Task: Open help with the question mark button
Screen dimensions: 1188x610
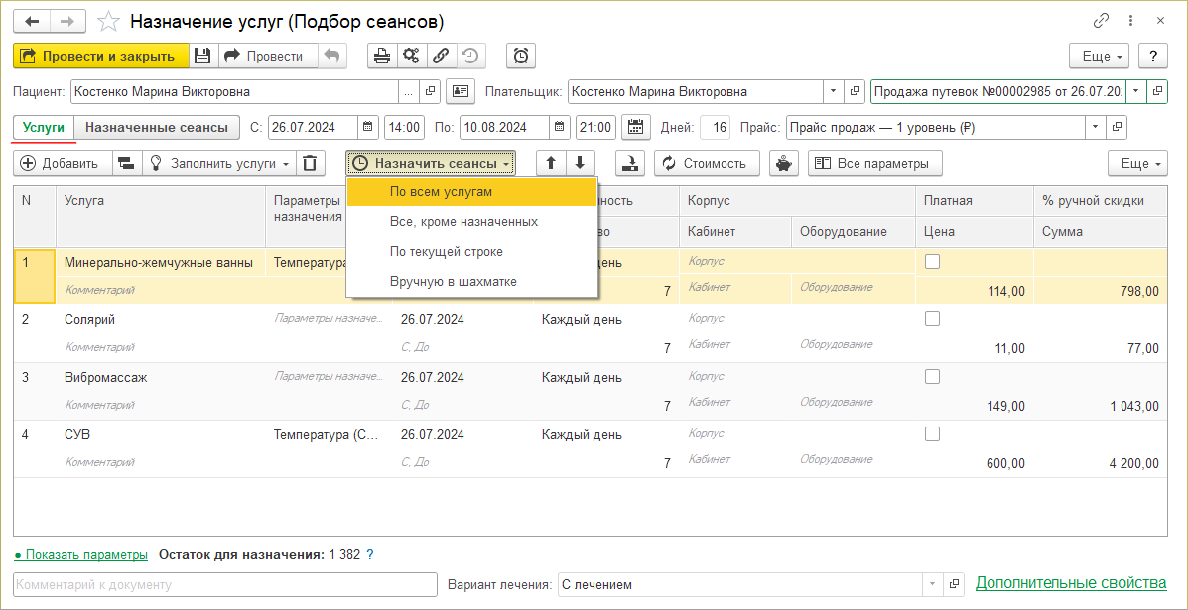Action: (x=1152, y=56)
